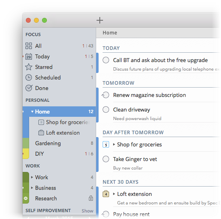The image size is (221, 219).
Task: Select the DIY list
Action: (x=59, y=154)
